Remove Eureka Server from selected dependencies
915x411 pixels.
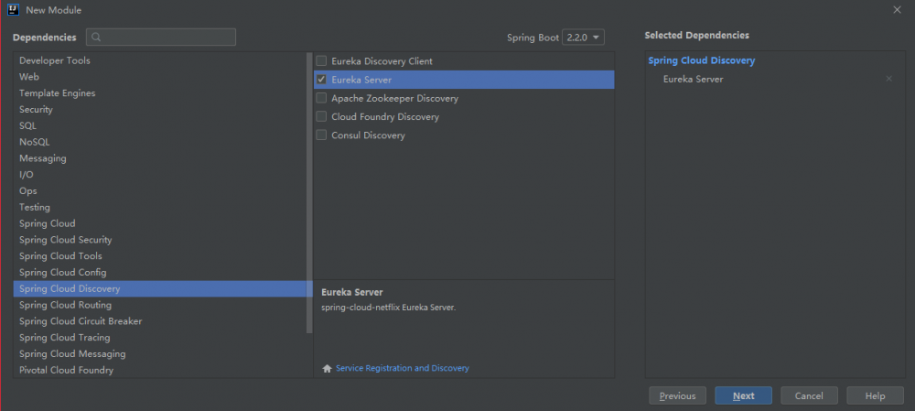pos(888,80)
